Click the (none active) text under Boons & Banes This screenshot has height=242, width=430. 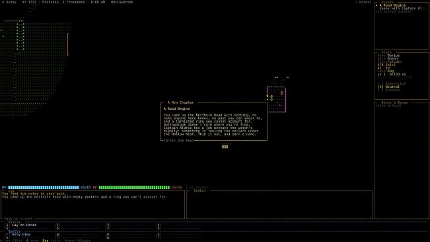[x=388, y=106]
